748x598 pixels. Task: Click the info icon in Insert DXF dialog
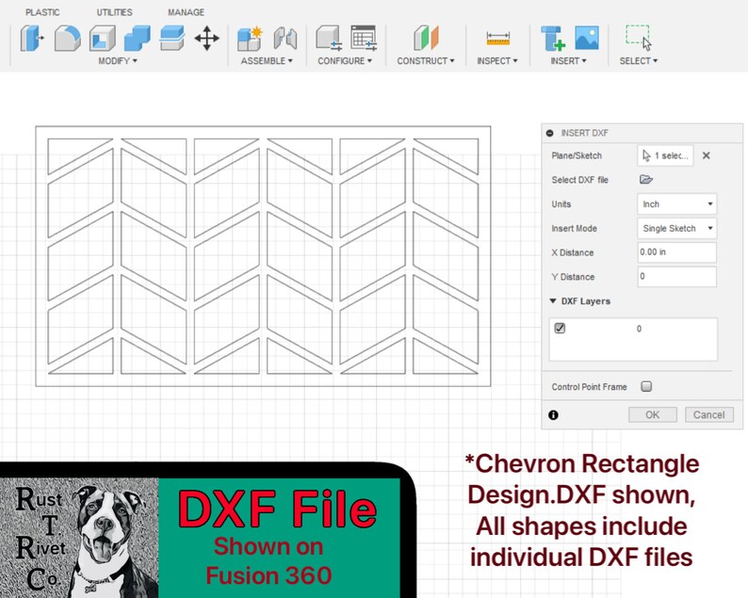[x=553, y=415]
